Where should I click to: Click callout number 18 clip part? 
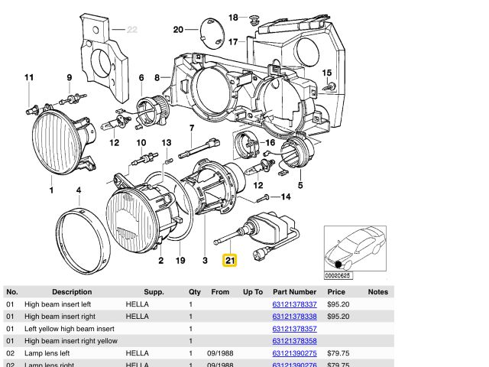(x=234, y=17)
